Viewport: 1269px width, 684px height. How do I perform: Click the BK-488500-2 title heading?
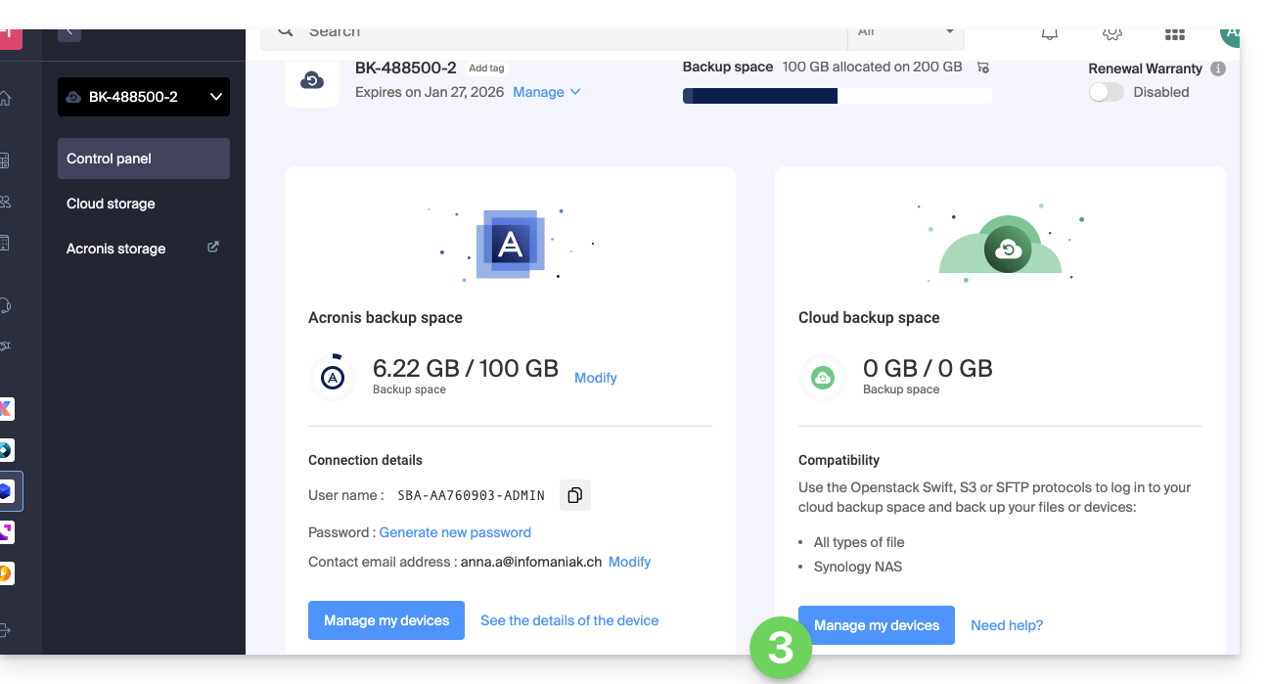[406, 68]
